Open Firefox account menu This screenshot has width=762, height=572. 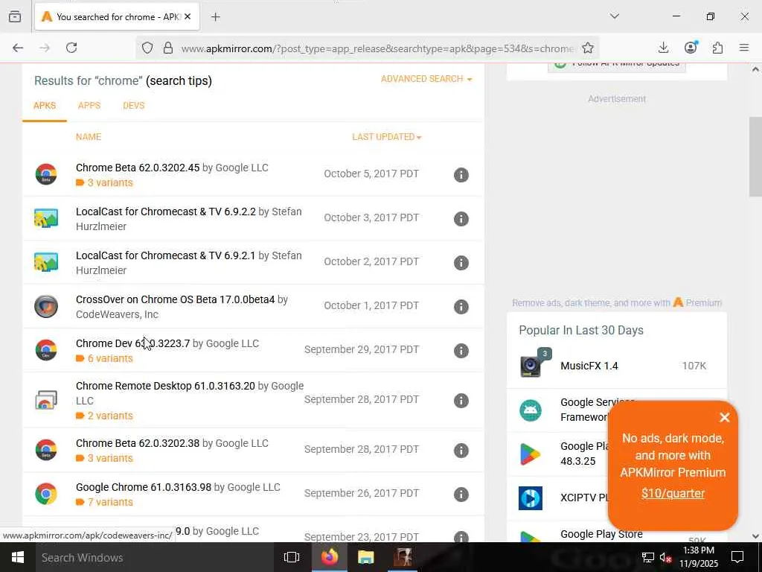(691, 48)
